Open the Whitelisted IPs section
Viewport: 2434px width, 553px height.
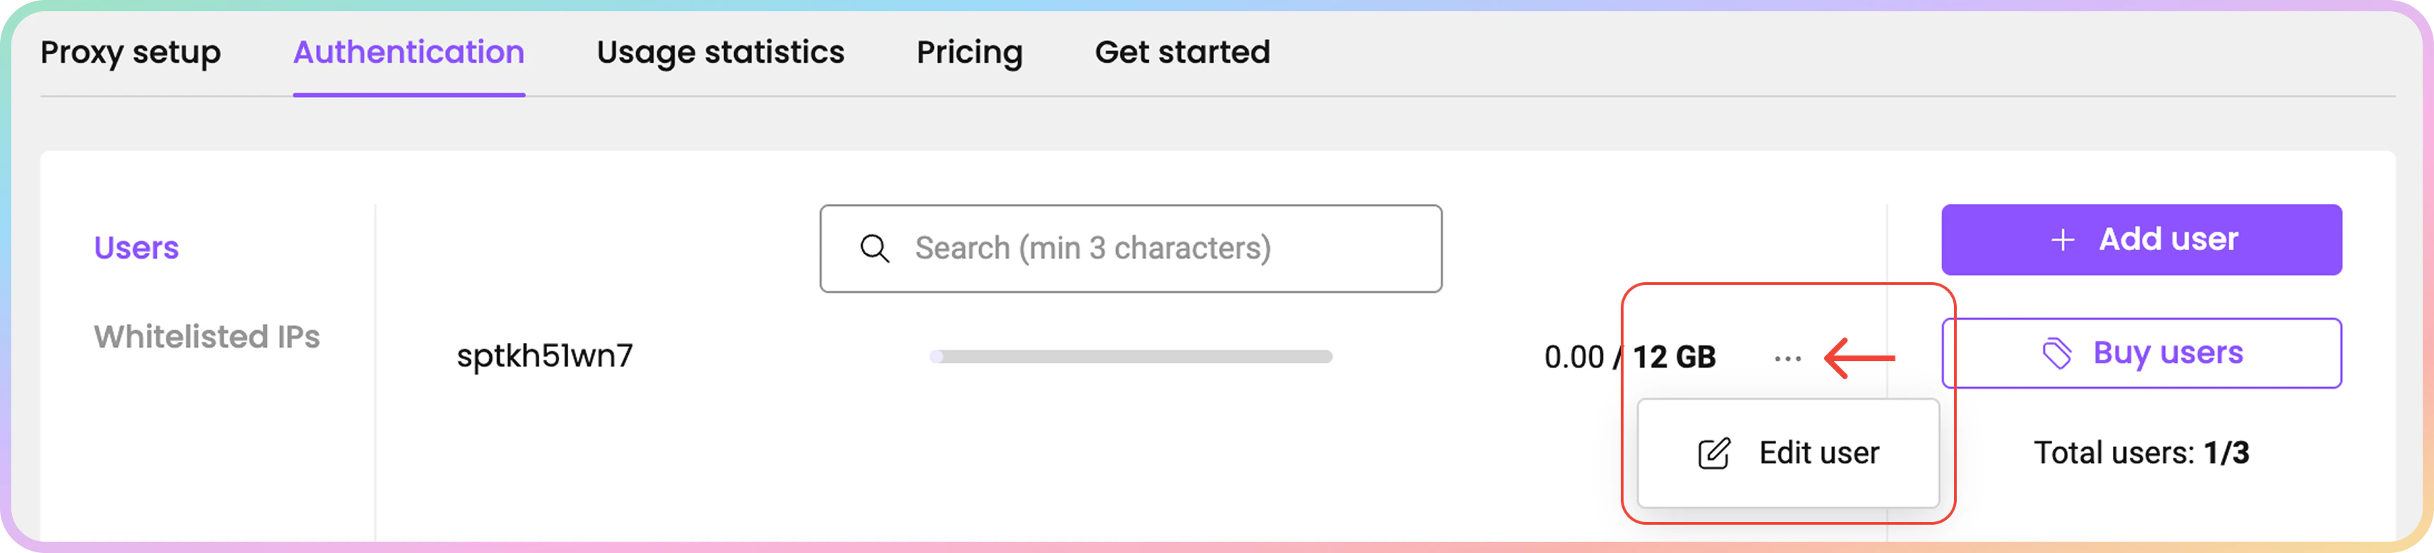206,337
